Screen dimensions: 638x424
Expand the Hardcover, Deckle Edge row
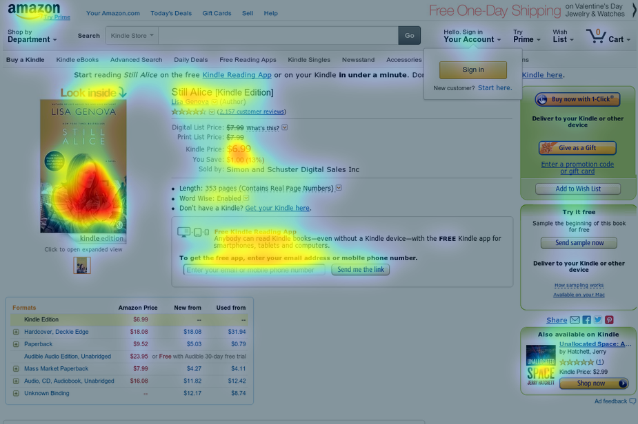[x=16, y=332]
